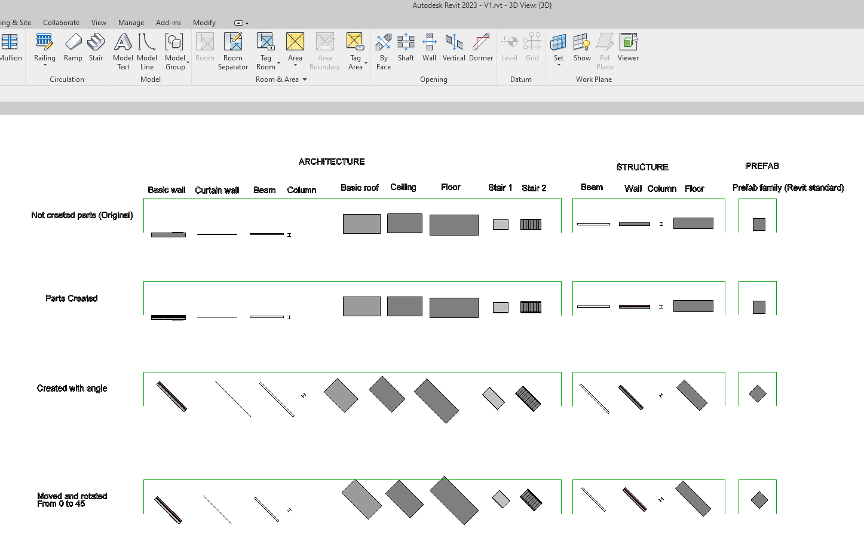Expand the Area tool dropdown

coord(295,64)
